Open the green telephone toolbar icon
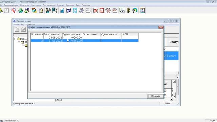 coord(20,11)
